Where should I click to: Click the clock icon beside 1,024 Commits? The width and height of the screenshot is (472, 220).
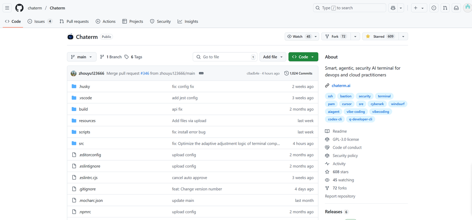287,73
